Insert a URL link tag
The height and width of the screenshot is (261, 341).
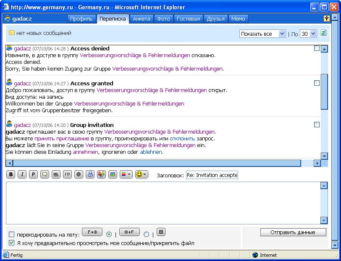[56, 174]
